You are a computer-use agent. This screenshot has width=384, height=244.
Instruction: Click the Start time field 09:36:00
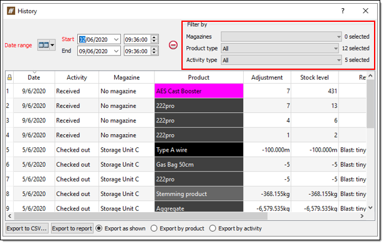click(x=137, y=39)
